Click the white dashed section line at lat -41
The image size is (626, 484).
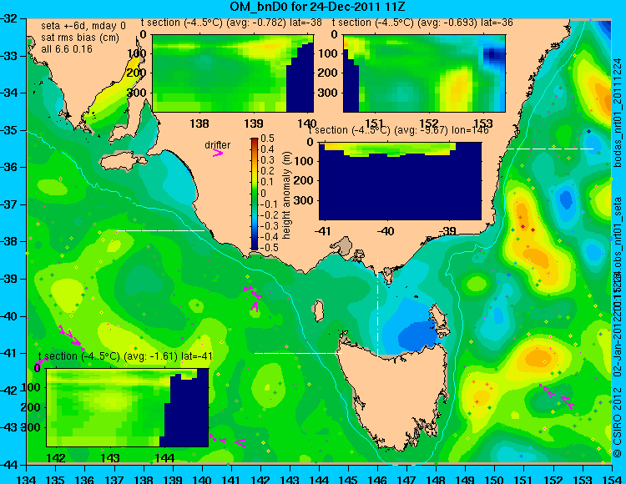coord(298,353)
